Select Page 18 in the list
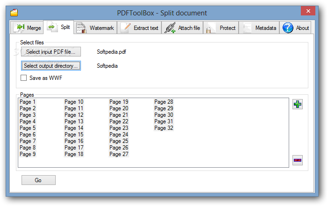 tap(74, 154)
